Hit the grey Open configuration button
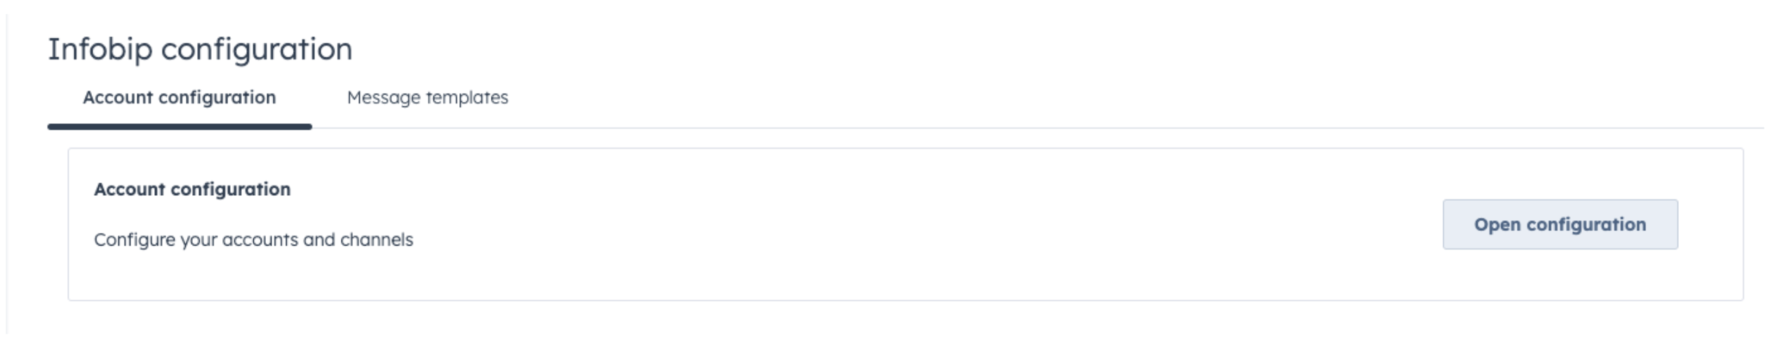The height and width of the screenshot is (347, 1784). pyautogui.click(x=1560, y=225)
